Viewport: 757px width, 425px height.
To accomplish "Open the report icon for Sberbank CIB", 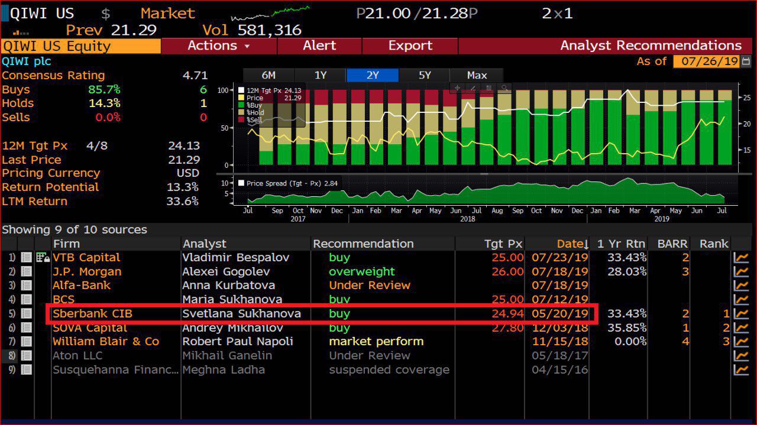I will tap(26, 314).
